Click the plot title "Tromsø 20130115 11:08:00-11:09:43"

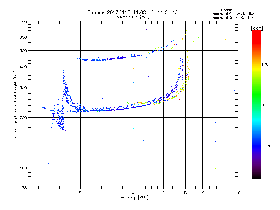[x=133, y=12]
